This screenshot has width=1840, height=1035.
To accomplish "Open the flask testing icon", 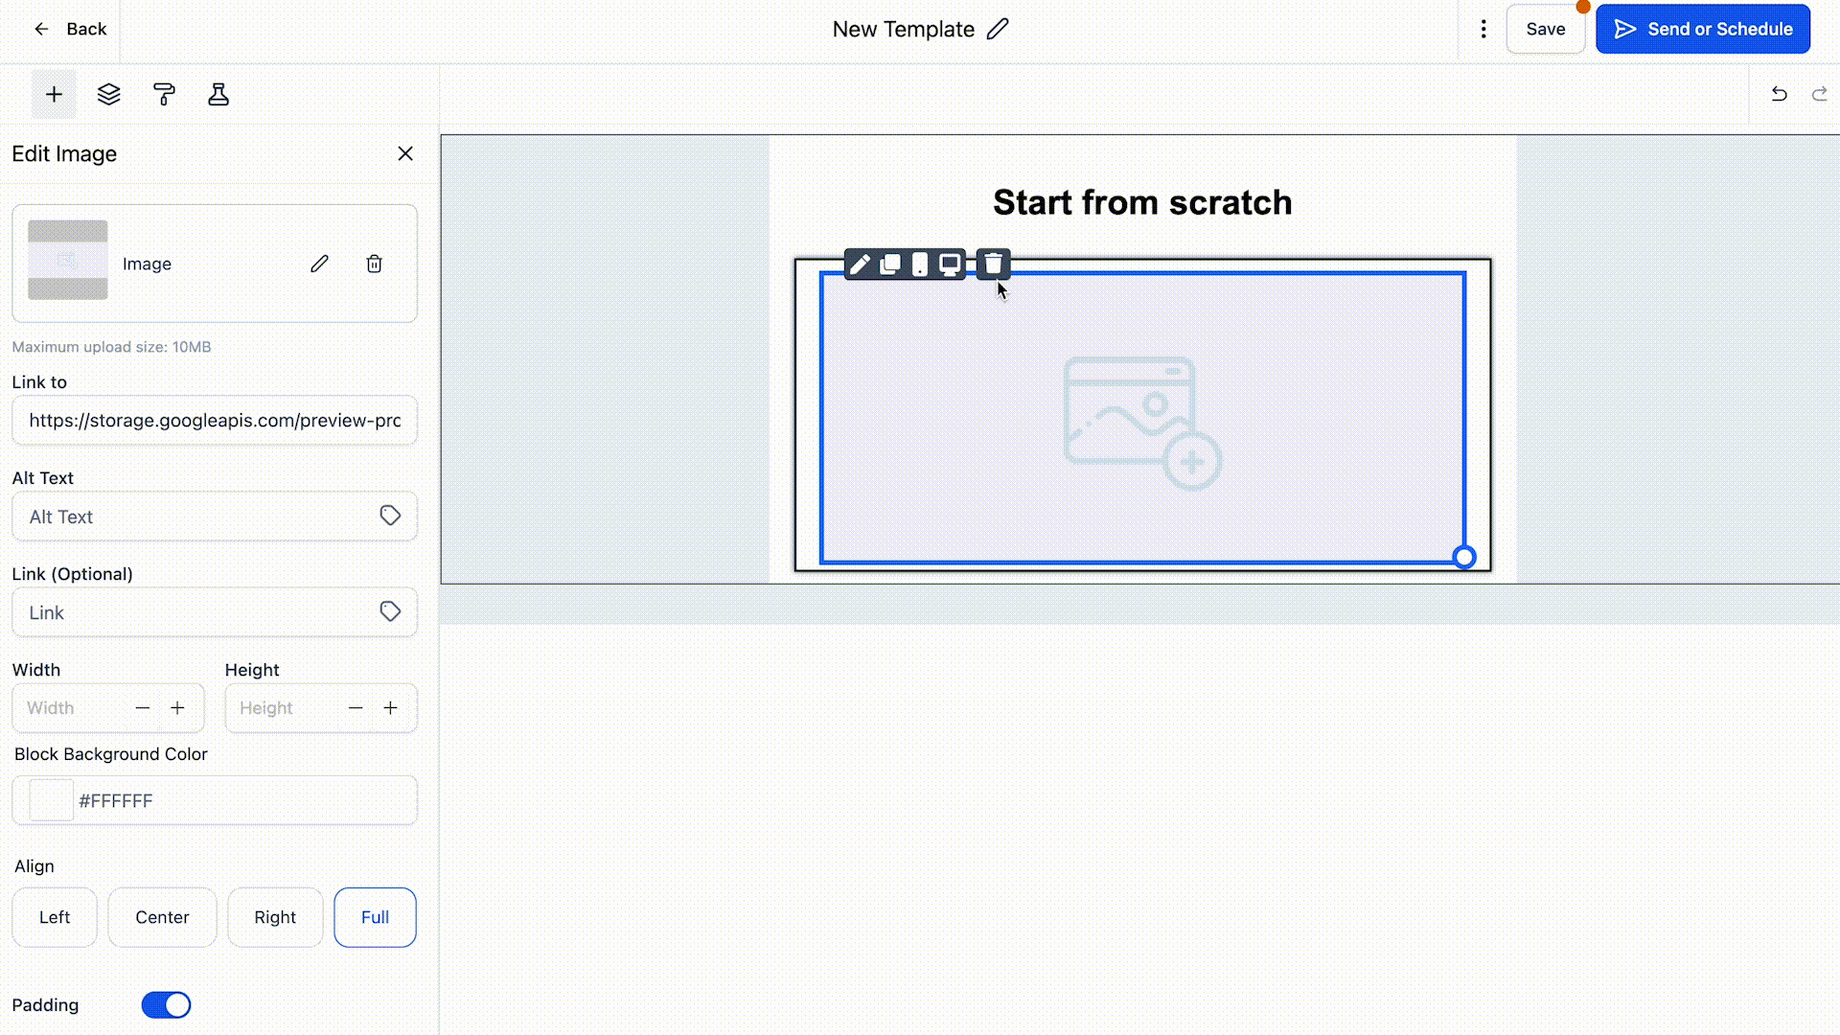I will pyautogui.click(x=218, y=94).
